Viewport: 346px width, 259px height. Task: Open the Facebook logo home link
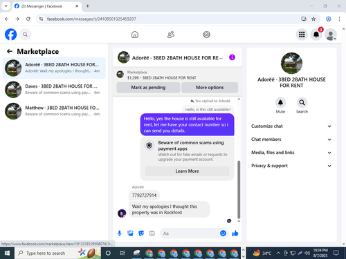pos(10,35)
